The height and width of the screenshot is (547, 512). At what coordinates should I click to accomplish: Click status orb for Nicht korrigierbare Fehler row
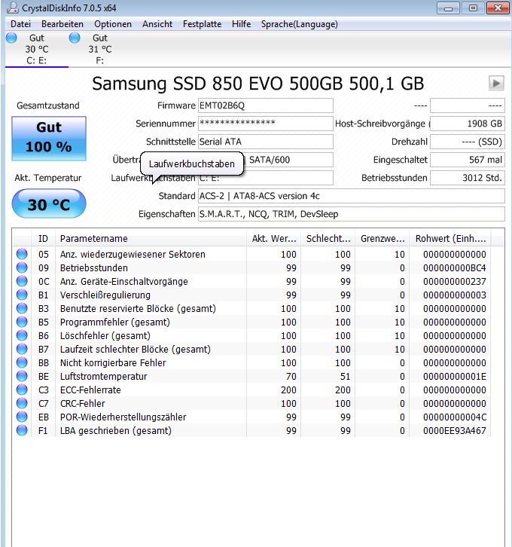(22, 363)
